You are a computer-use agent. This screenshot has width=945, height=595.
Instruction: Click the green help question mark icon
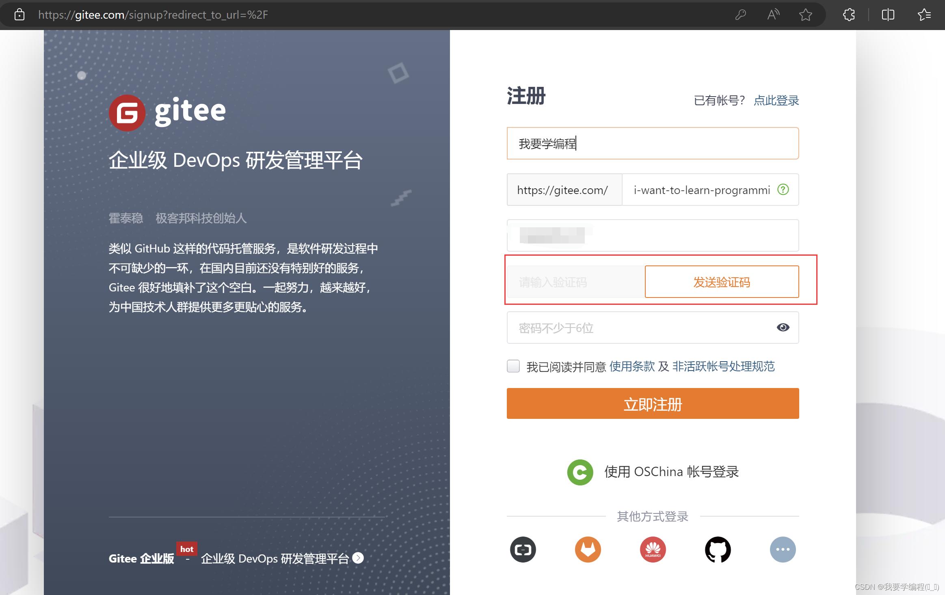[x=783, y=190]
